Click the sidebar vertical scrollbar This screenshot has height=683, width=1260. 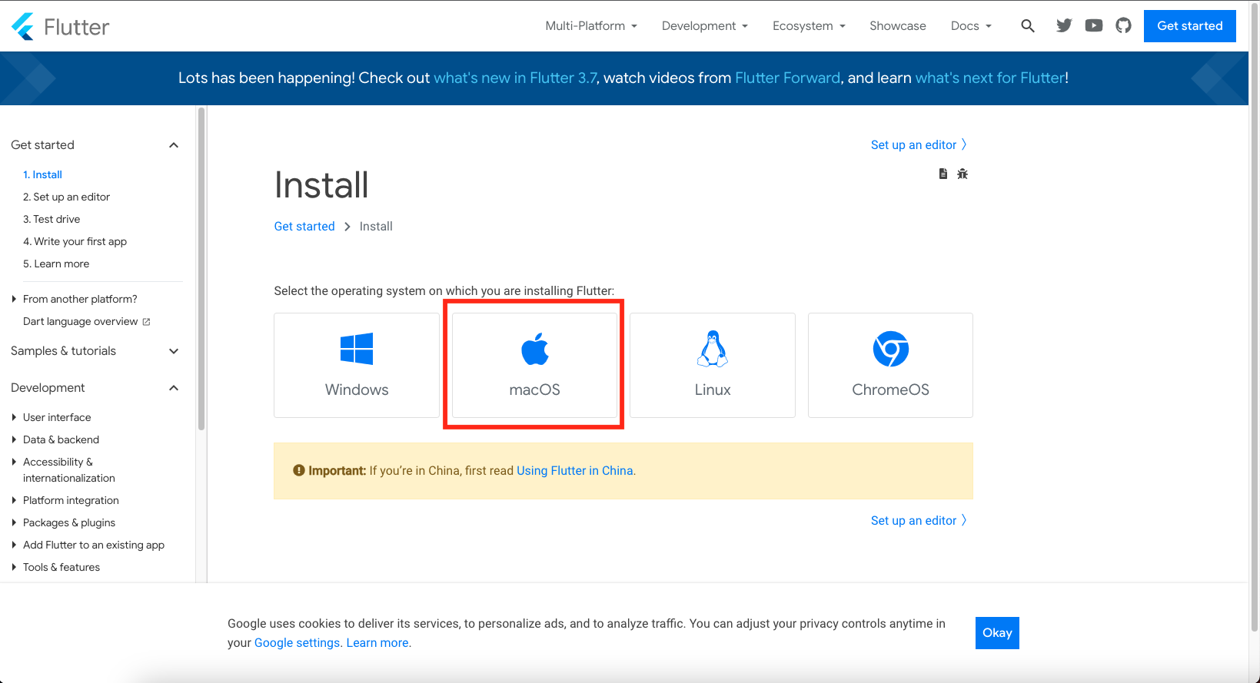click(201, 269)
